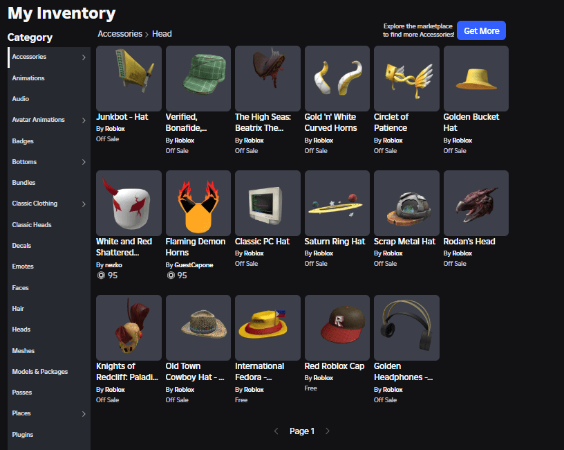This screenshot has height=450, width=564.
Task: Click 95 Robux price under Flaming Demon Horns
Action: point(182,276)
